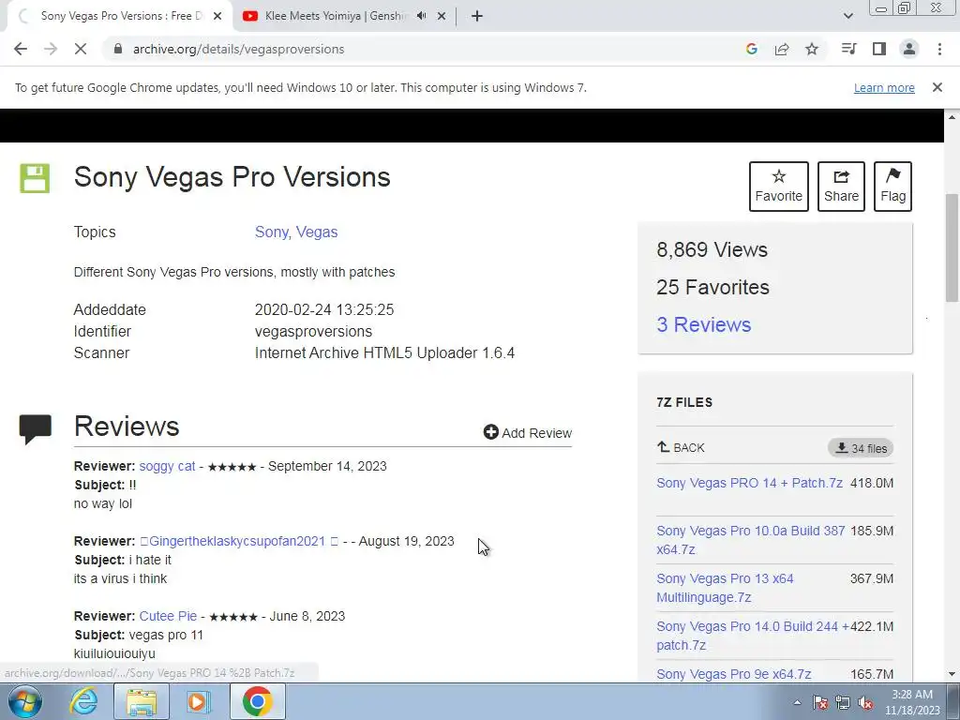Stop loading the current page
The height and width of the screenshot is (720, 960).
(x=81, y=49)
